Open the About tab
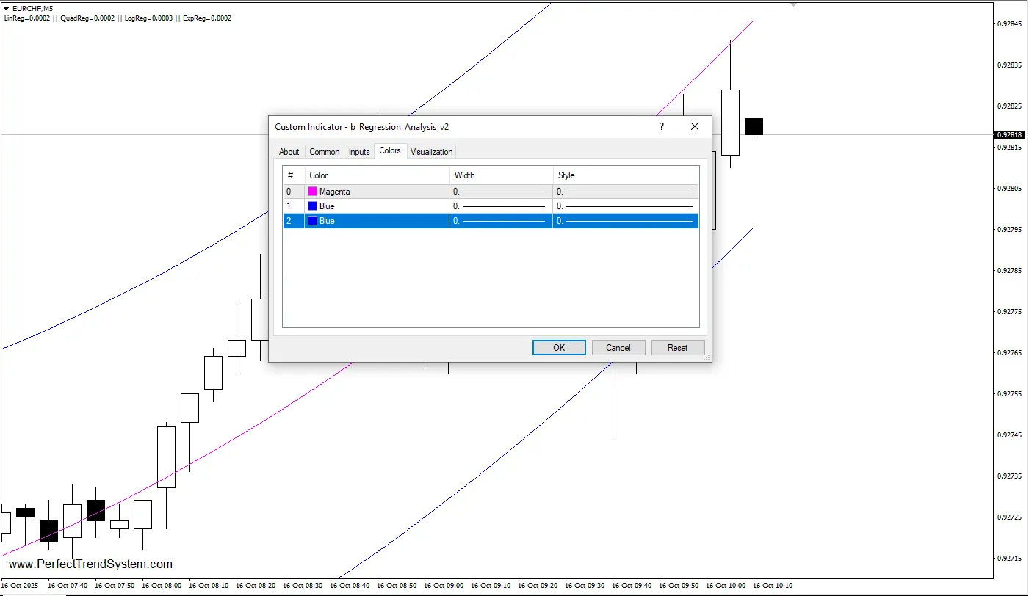 [289, 151]
